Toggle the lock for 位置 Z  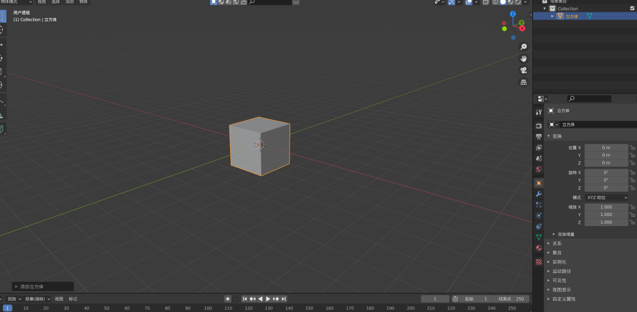(x=632, y=163)
